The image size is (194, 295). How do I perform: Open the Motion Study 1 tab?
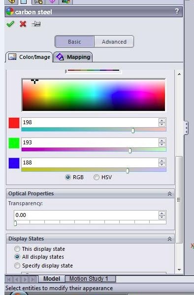tap(90, 279)
